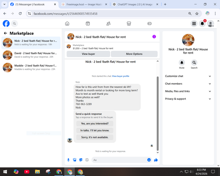Send a thumbs-up like
Image resolution: width=220 pixels, height=176 pixels.
point(156,160)
